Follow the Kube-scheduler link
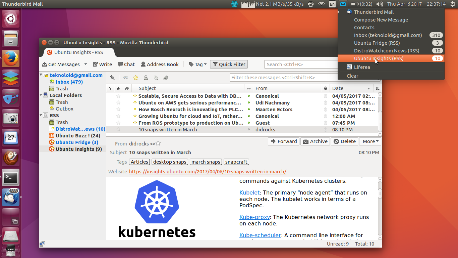The width and height of the screenshot is (458, 258). [260, 235]
